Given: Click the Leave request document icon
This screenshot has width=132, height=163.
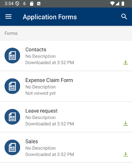Looking at the screenshot, I should (x=12, y=117).
